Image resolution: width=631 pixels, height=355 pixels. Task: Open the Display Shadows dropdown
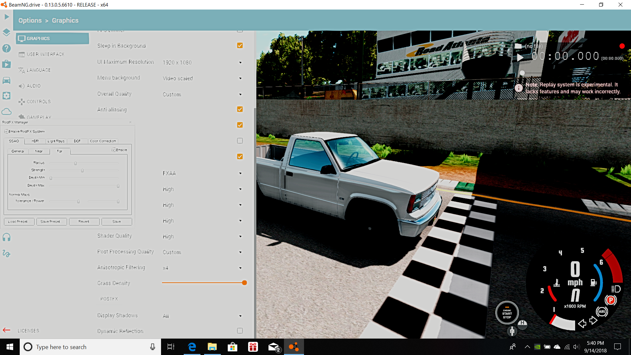[202, 316]
